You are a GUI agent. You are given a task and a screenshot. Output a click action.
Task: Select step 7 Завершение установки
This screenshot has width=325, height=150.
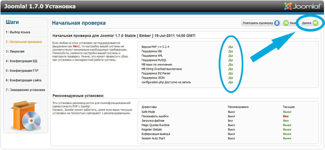click(x=25, y=90)
